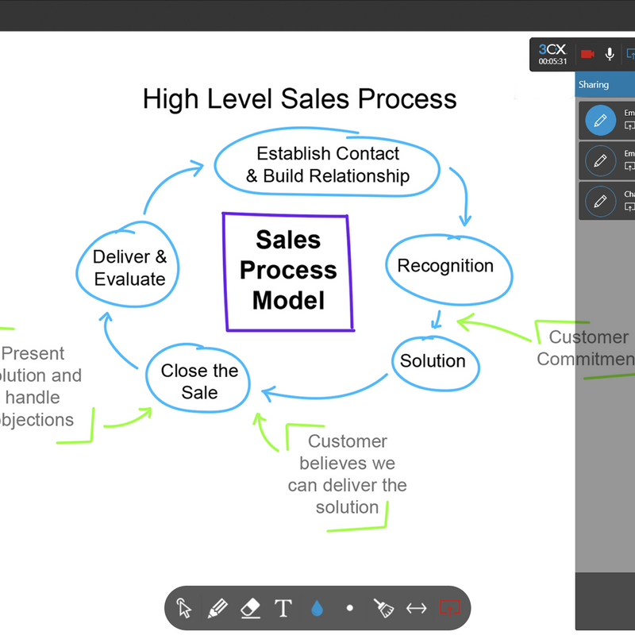Click the share icon under first participant
Image resolution: width=635 pixels, height=635 pixels.
click(x=630, y=127)
